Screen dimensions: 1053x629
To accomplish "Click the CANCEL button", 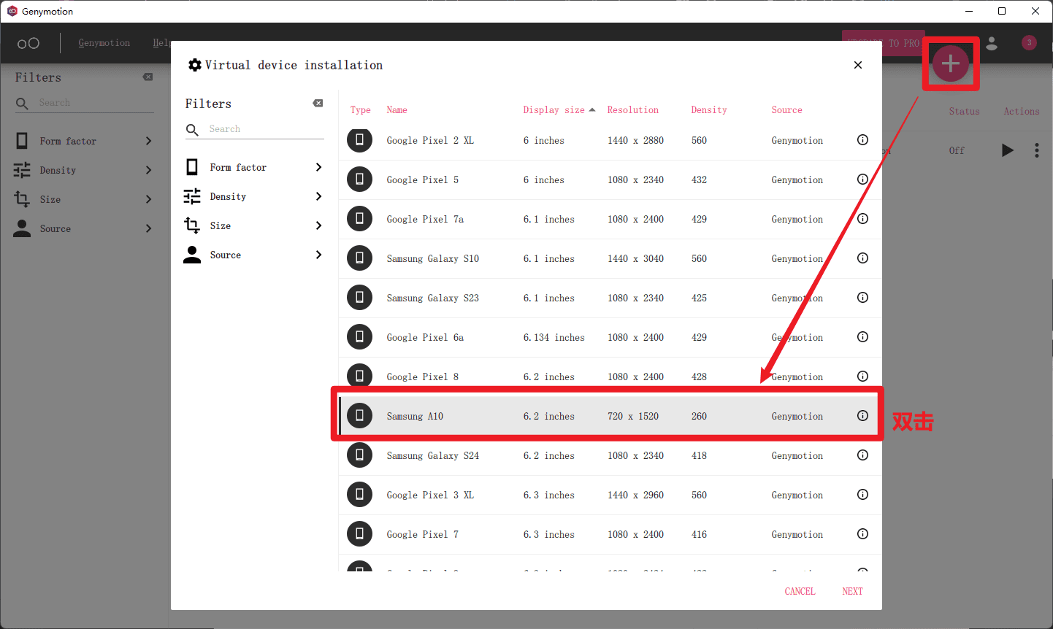I will (x=800, y=591).
